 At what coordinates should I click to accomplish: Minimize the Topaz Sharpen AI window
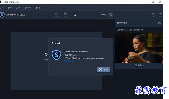tap(145, 2)
